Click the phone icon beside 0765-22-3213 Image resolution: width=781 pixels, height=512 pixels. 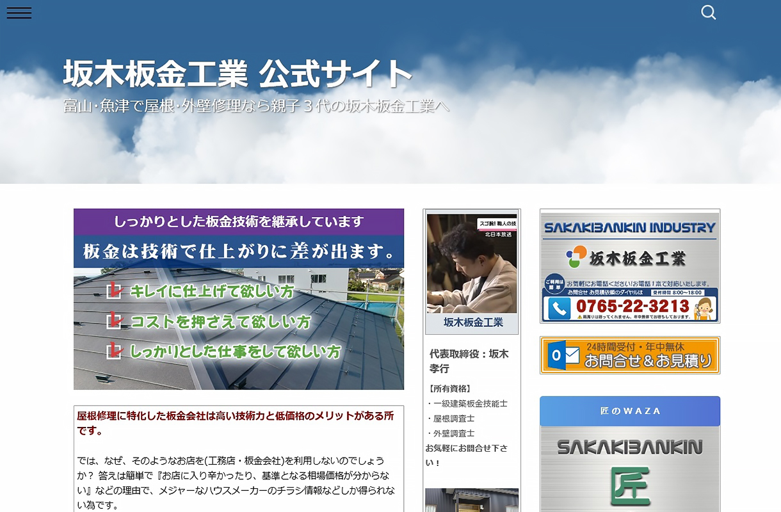point(559,309)
